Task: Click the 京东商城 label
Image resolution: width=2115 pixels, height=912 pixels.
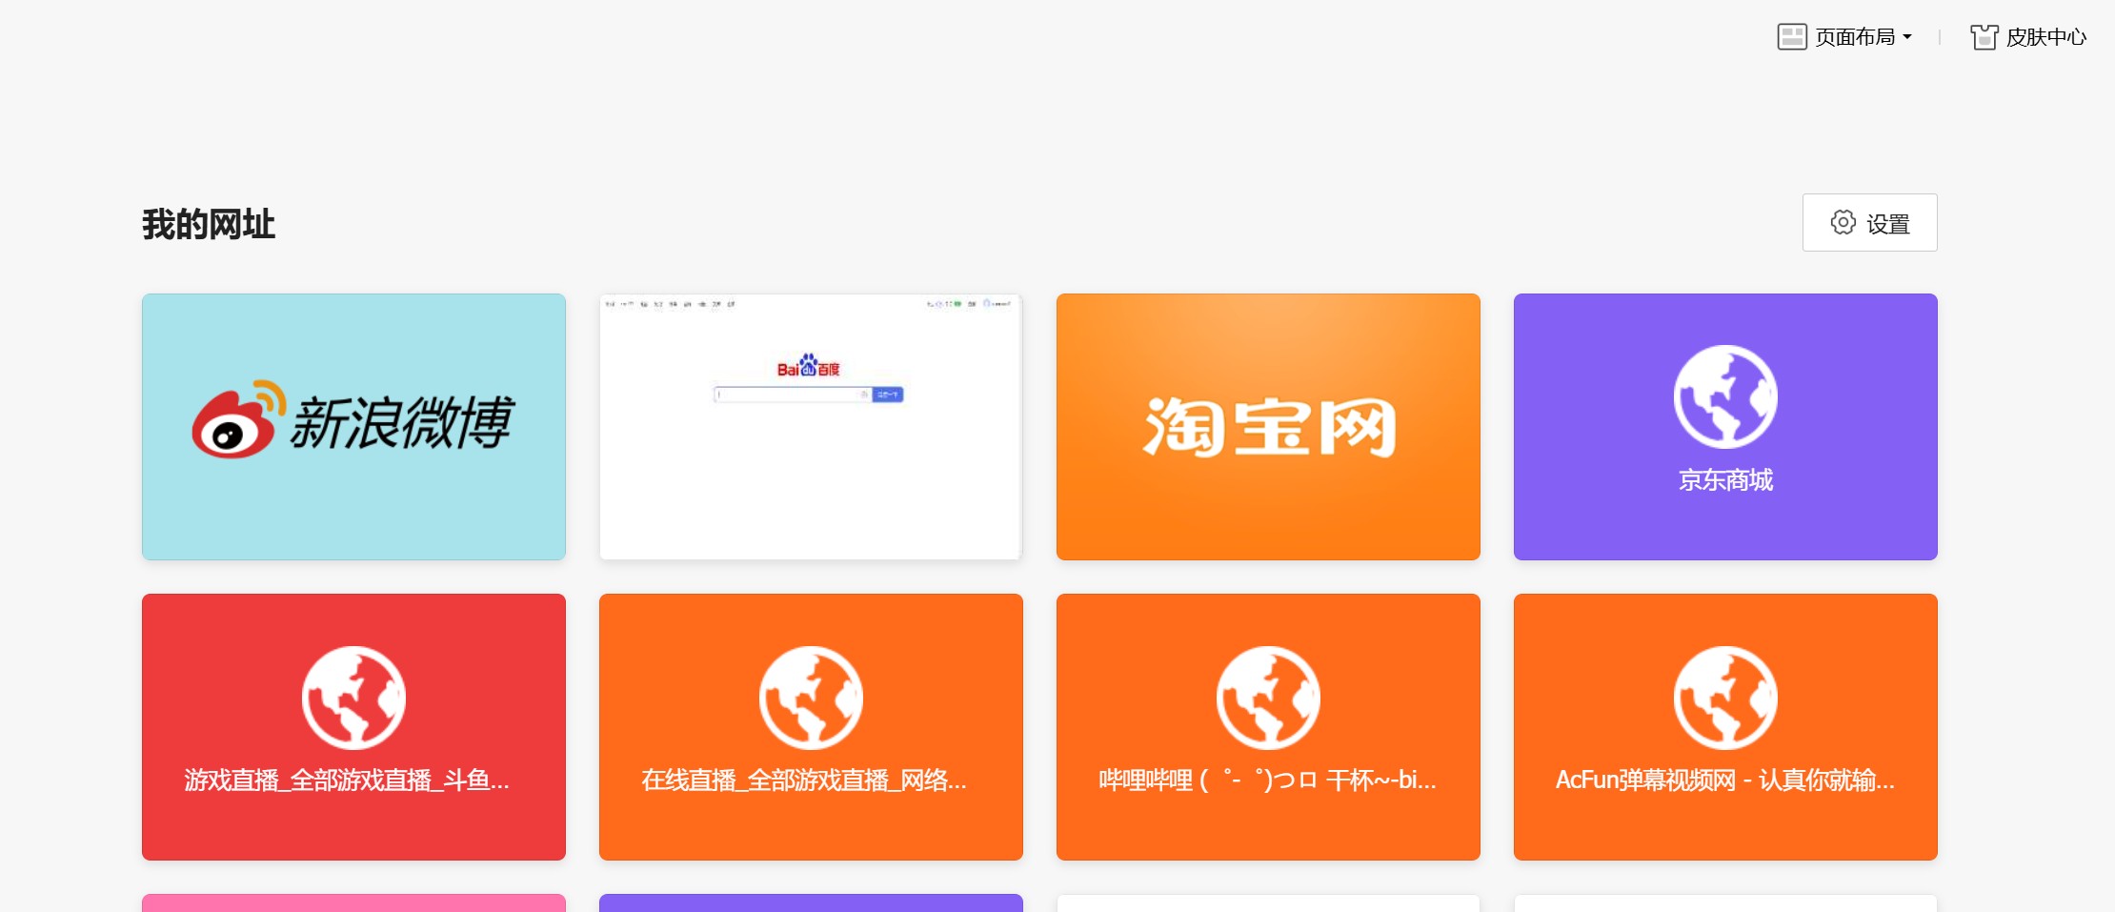Action: click(1725, 480)
